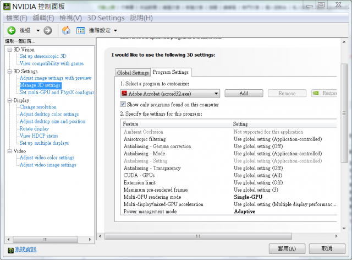Open the 檔案(F) menu
Image resolution: width=352 pixels, height=260 pixels.
(x=16, y=18)
